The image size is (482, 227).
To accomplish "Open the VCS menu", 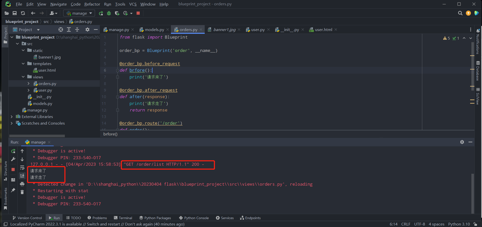I will [x=133, y=4].
